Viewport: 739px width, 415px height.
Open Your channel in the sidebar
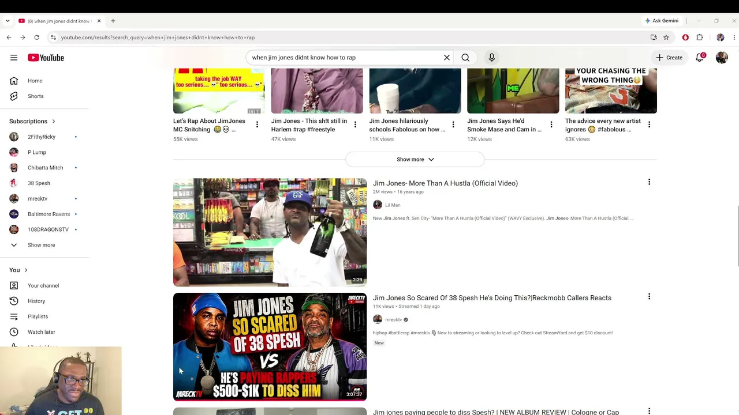click(x=44, y=286)
